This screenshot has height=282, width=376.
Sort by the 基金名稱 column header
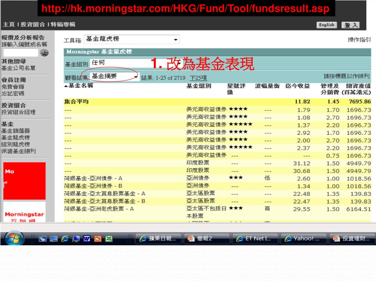[x=80, y=86]
